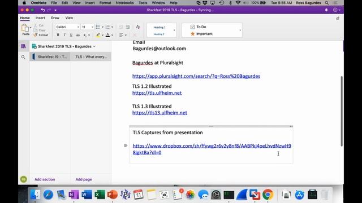
Task: Apply the Format painter brush
Action: click(41, 35)
